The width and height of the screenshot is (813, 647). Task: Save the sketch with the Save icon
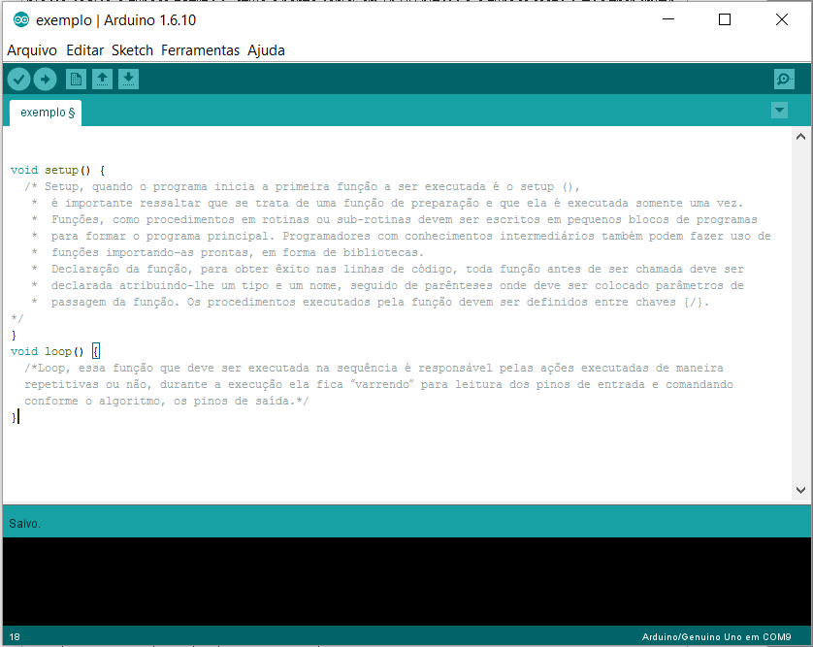pos(128,79)
